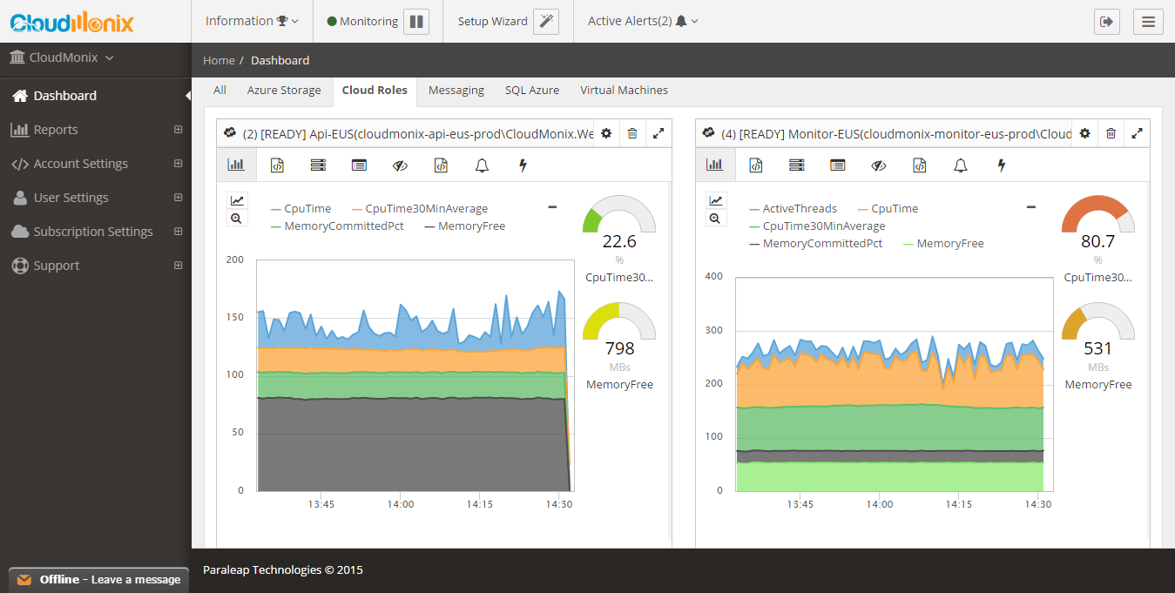Screen dimensions: 1175x593
Task: Toggle eye-slash hidden metrics tab in Api-EUS panel
Action: coord(400,165)
